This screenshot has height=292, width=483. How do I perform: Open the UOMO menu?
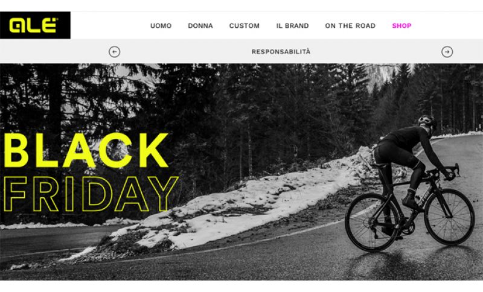[161, 26]
